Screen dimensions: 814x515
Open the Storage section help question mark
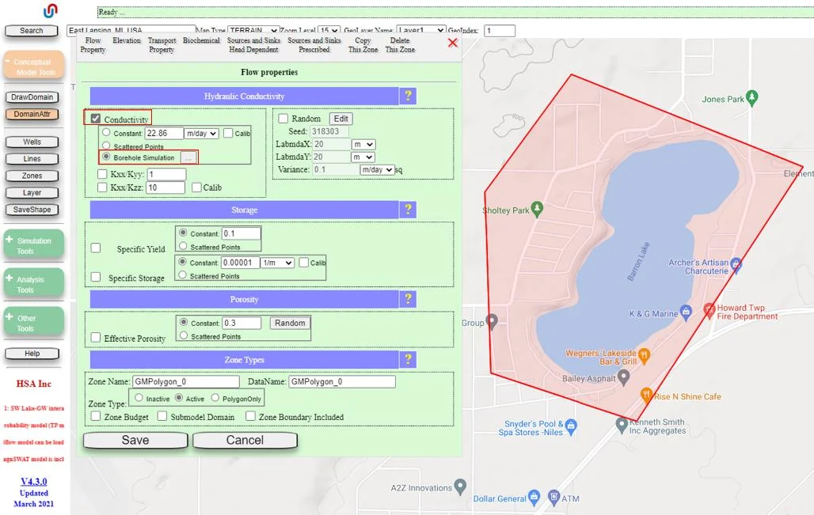(x=408, y=210)
